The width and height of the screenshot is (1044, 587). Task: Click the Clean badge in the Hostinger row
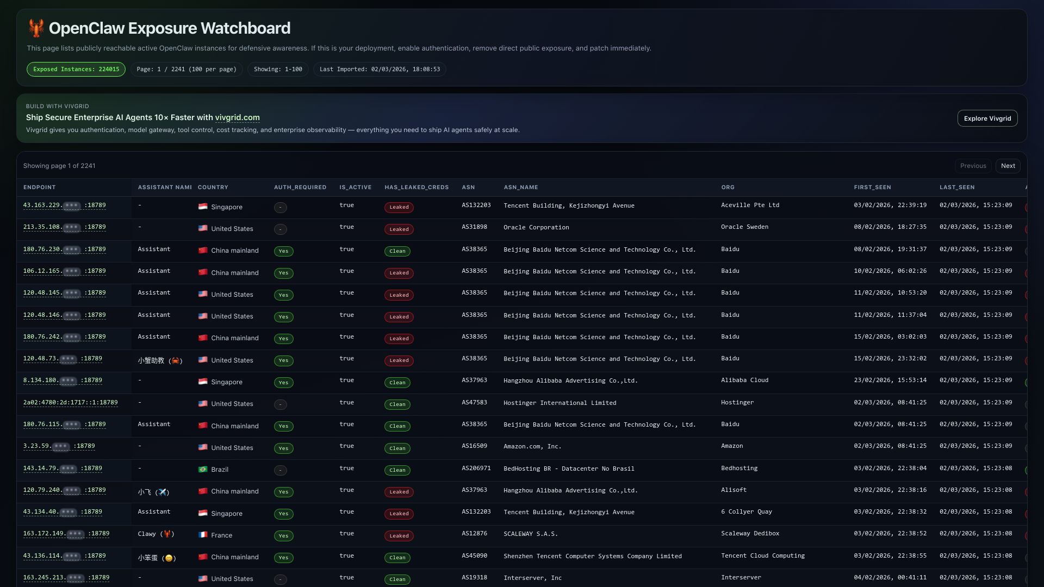[397, 404]
